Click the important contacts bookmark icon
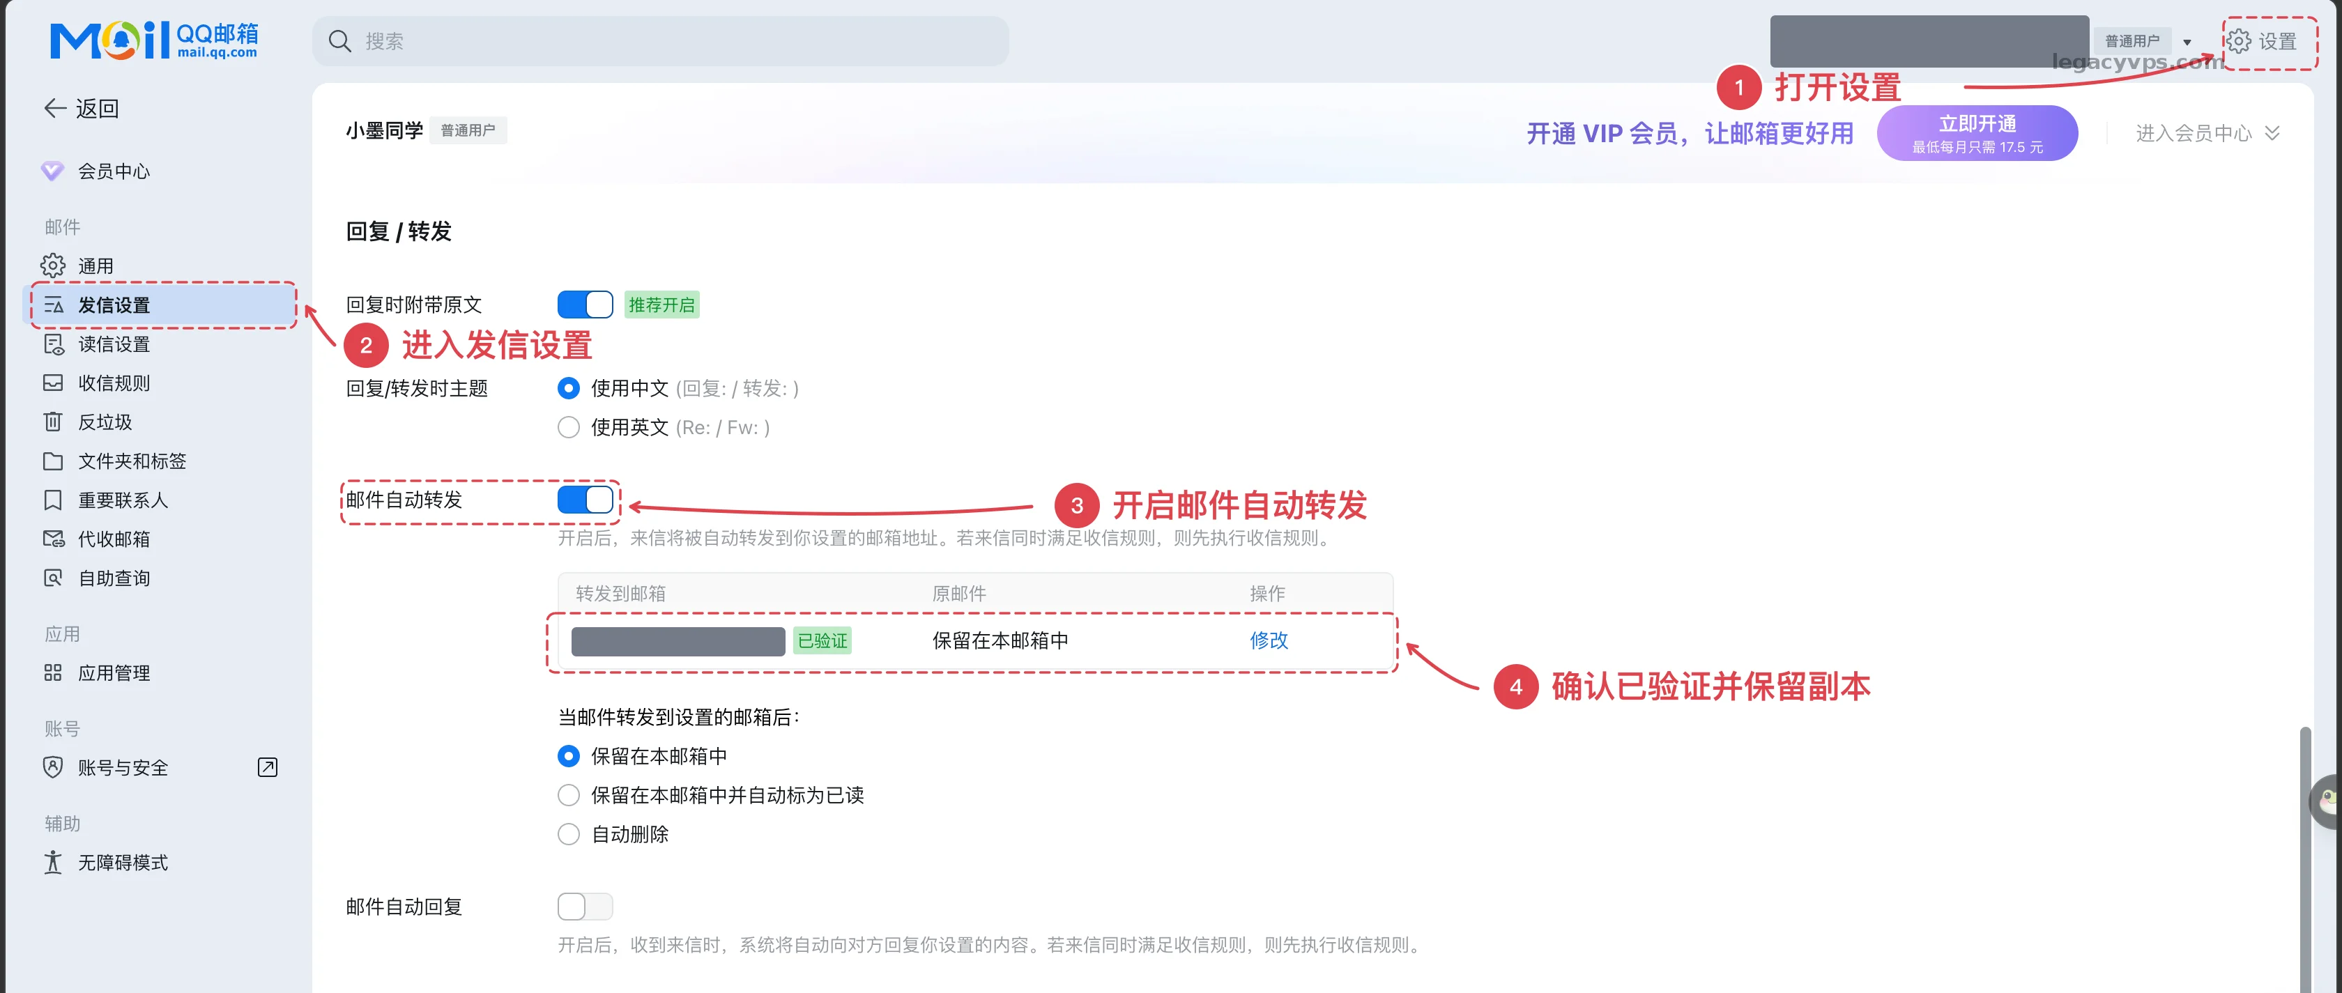The width and height of the screenshot is (2342, 993). tap(53, 500)
